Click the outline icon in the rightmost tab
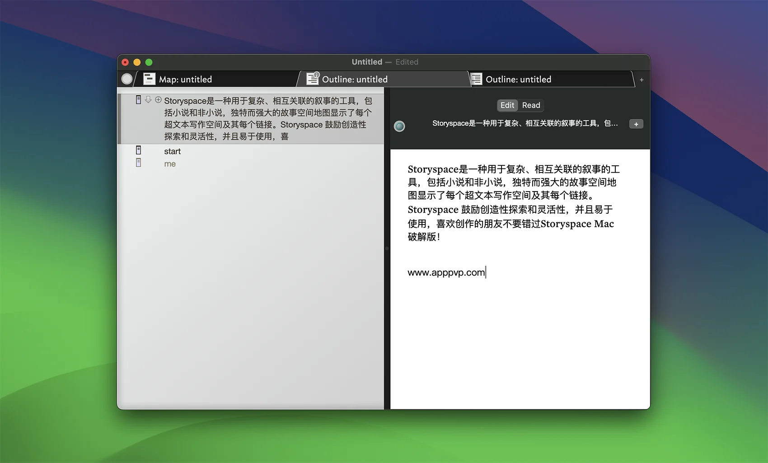The image size is (768, 463). 476,79
